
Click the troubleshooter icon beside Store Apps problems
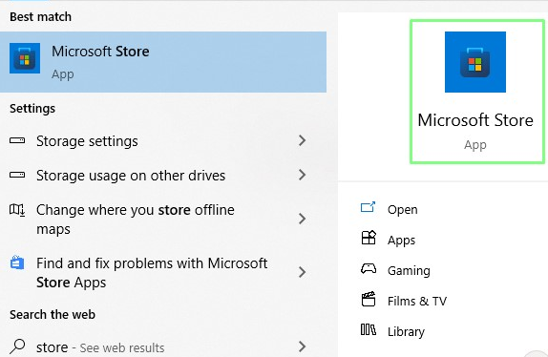point(17,262)
